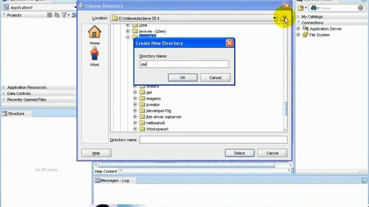The width and height of the screenshot is (369, 207).
Task: Click the Directory Name field containing jde
Action: tap(184, 64)
